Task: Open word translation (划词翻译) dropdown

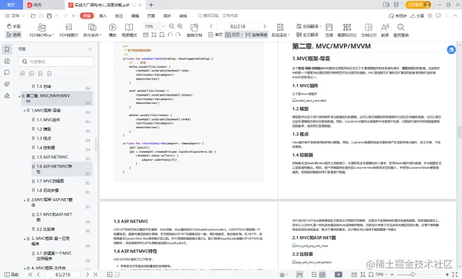Action: click(309, 26)
